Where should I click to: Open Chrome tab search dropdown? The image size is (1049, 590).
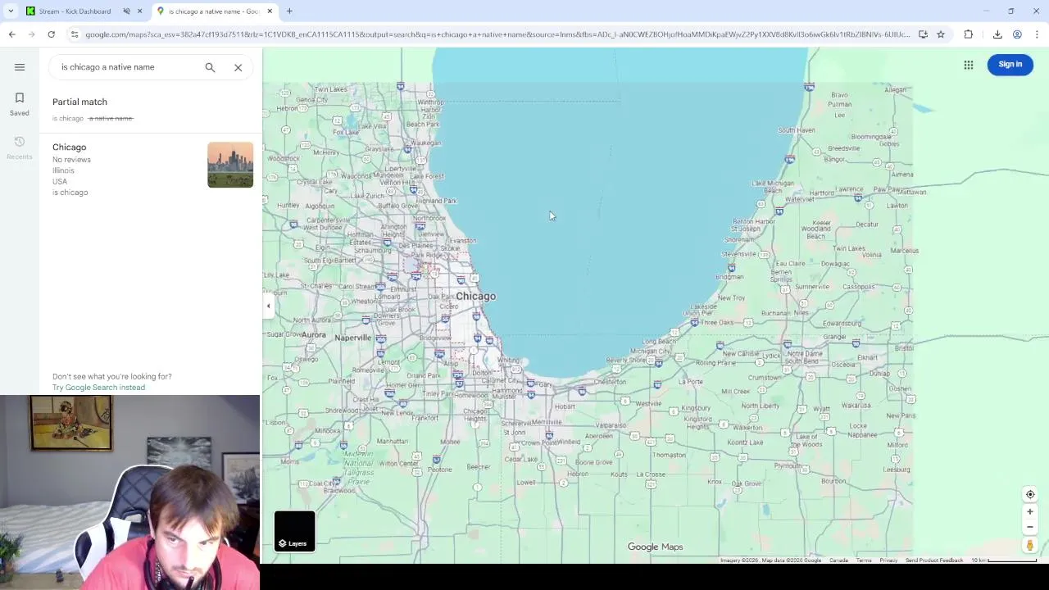point(11,11)
